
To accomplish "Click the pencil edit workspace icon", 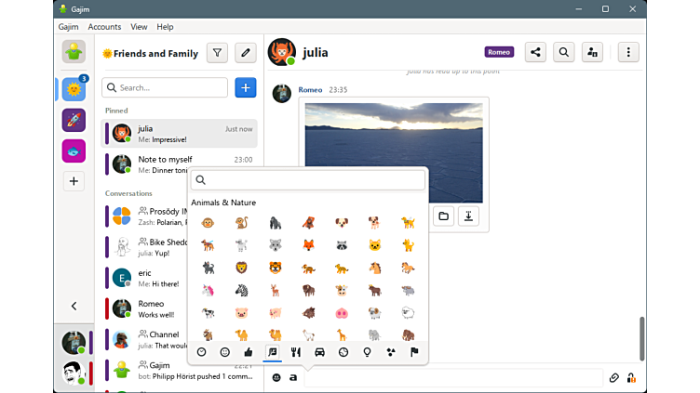I will point(246,53).
